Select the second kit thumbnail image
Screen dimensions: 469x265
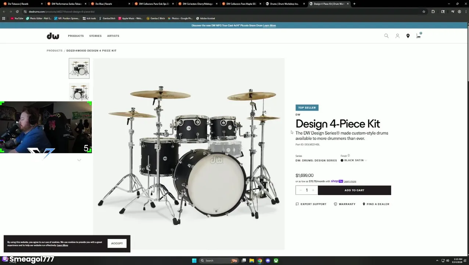pyautogui.click(x=79, y=92)
